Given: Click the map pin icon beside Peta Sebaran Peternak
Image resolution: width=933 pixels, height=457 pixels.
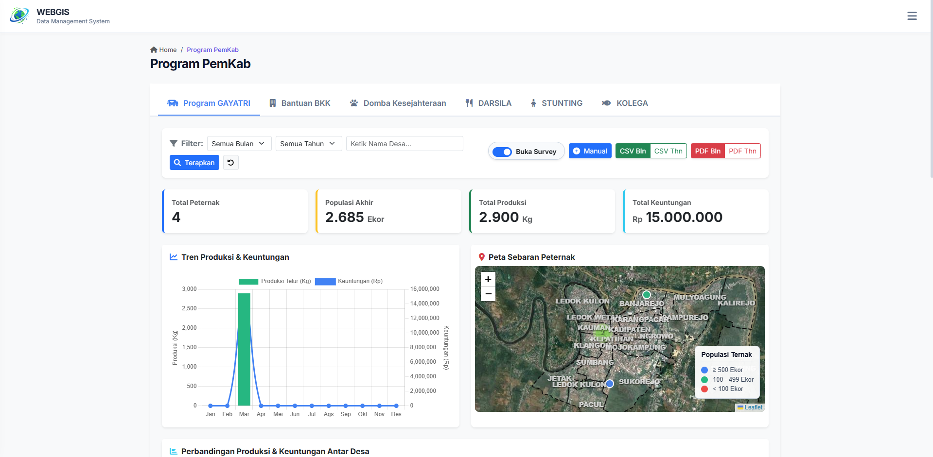Looking at the screenshot, I should (x=482, y=256).
